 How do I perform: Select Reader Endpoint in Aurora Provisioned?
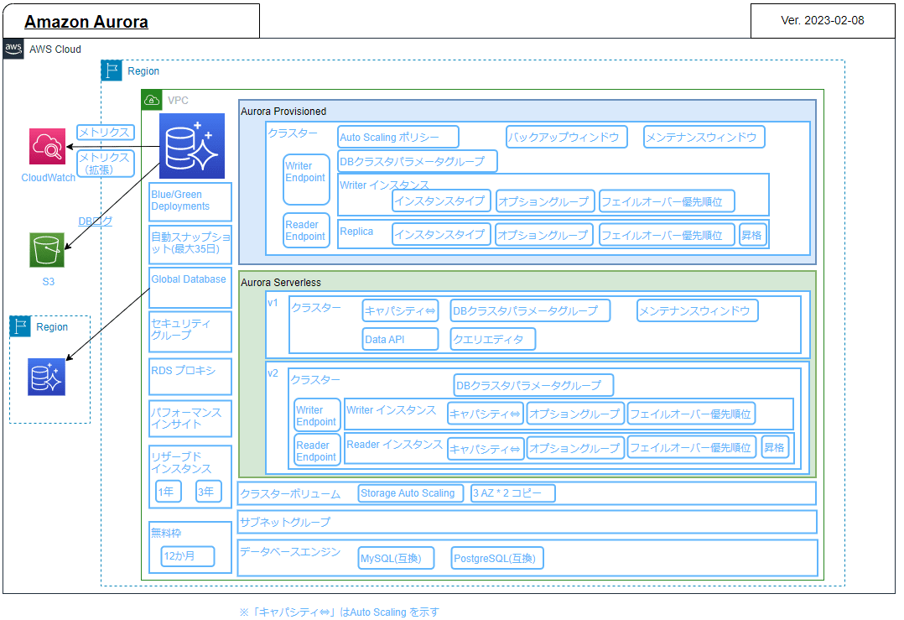point(306,231)
